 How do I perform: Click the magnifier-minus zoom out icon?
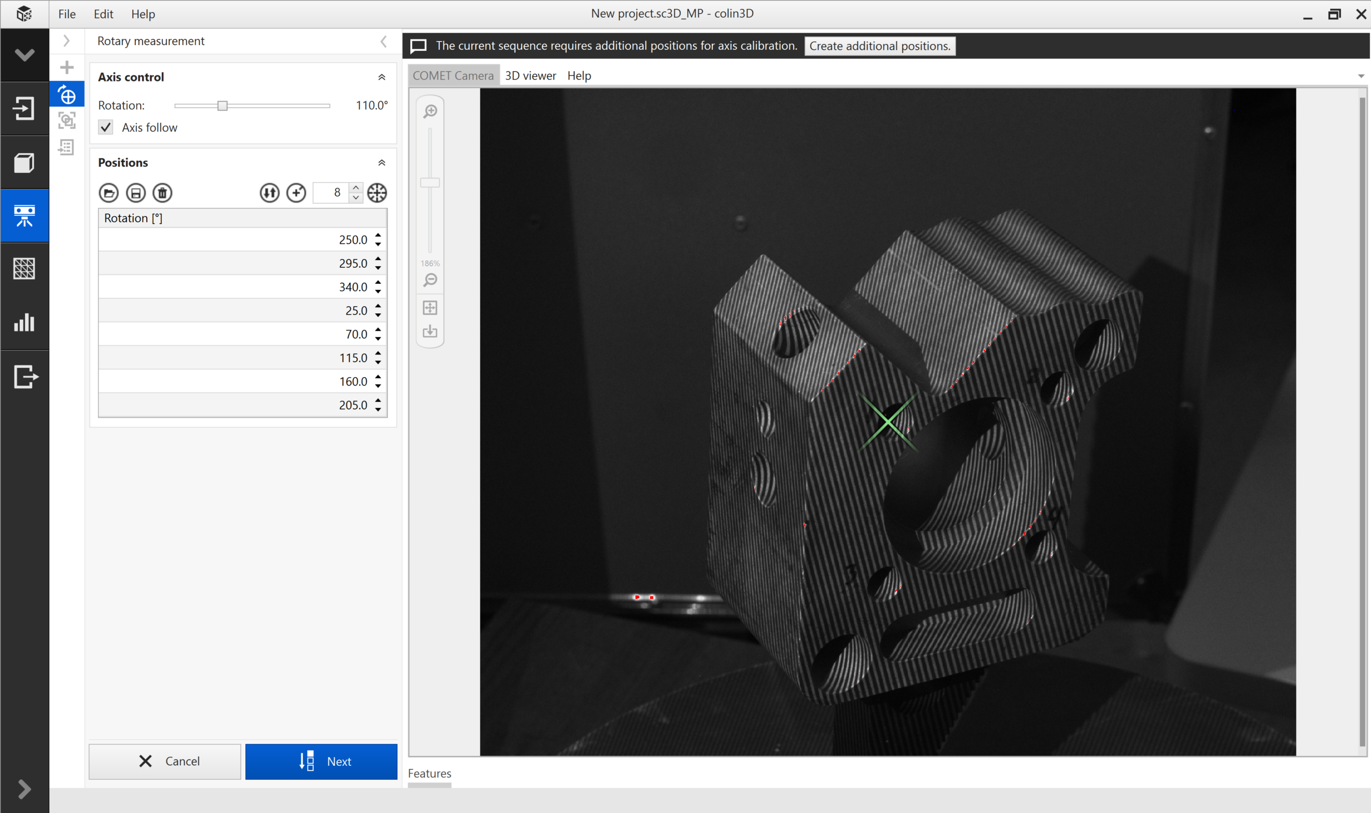coord(430,281)
